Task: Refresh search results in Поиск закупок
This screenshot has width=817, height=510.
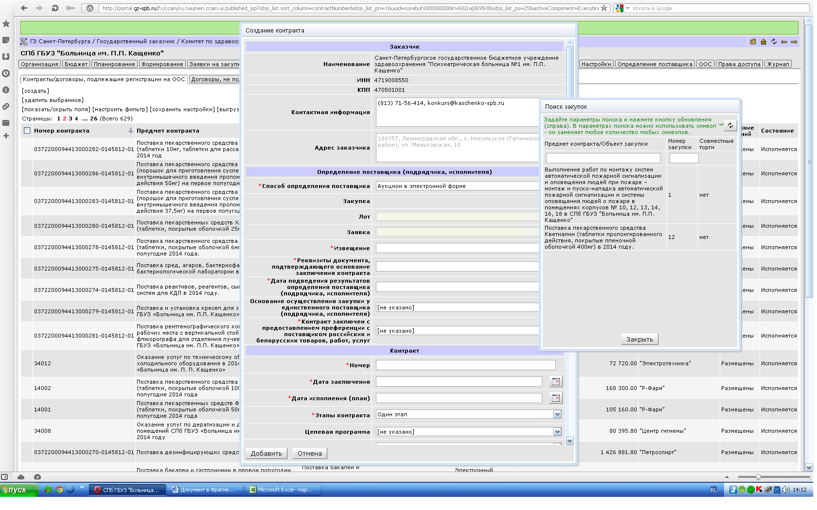Action: pos(730,125)
